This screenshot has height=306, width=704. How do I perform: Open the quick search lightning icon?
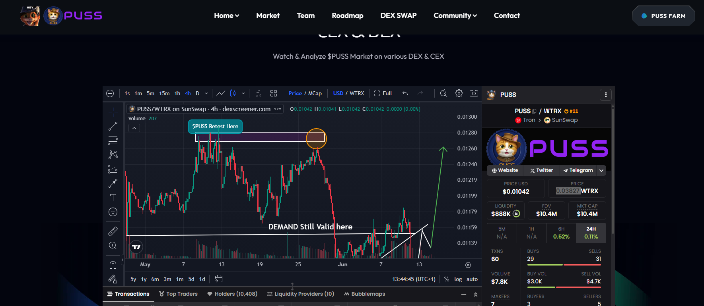444,93
